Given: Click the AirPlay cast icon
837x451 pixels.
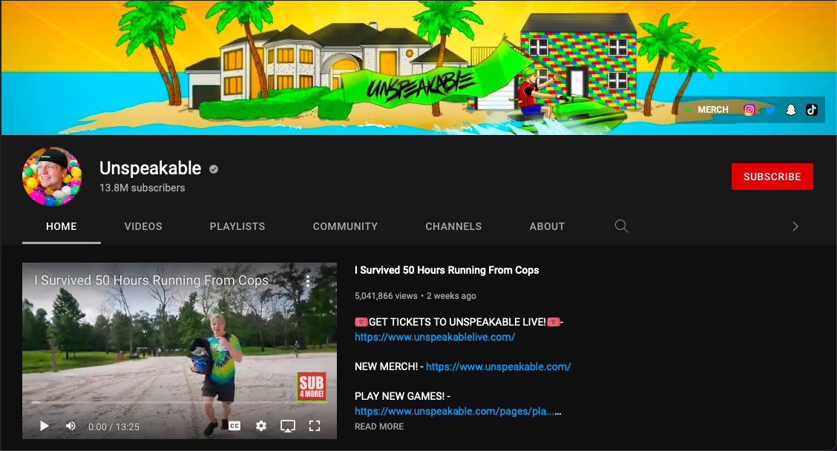Looking at the screenshot, I should point(288,426).
